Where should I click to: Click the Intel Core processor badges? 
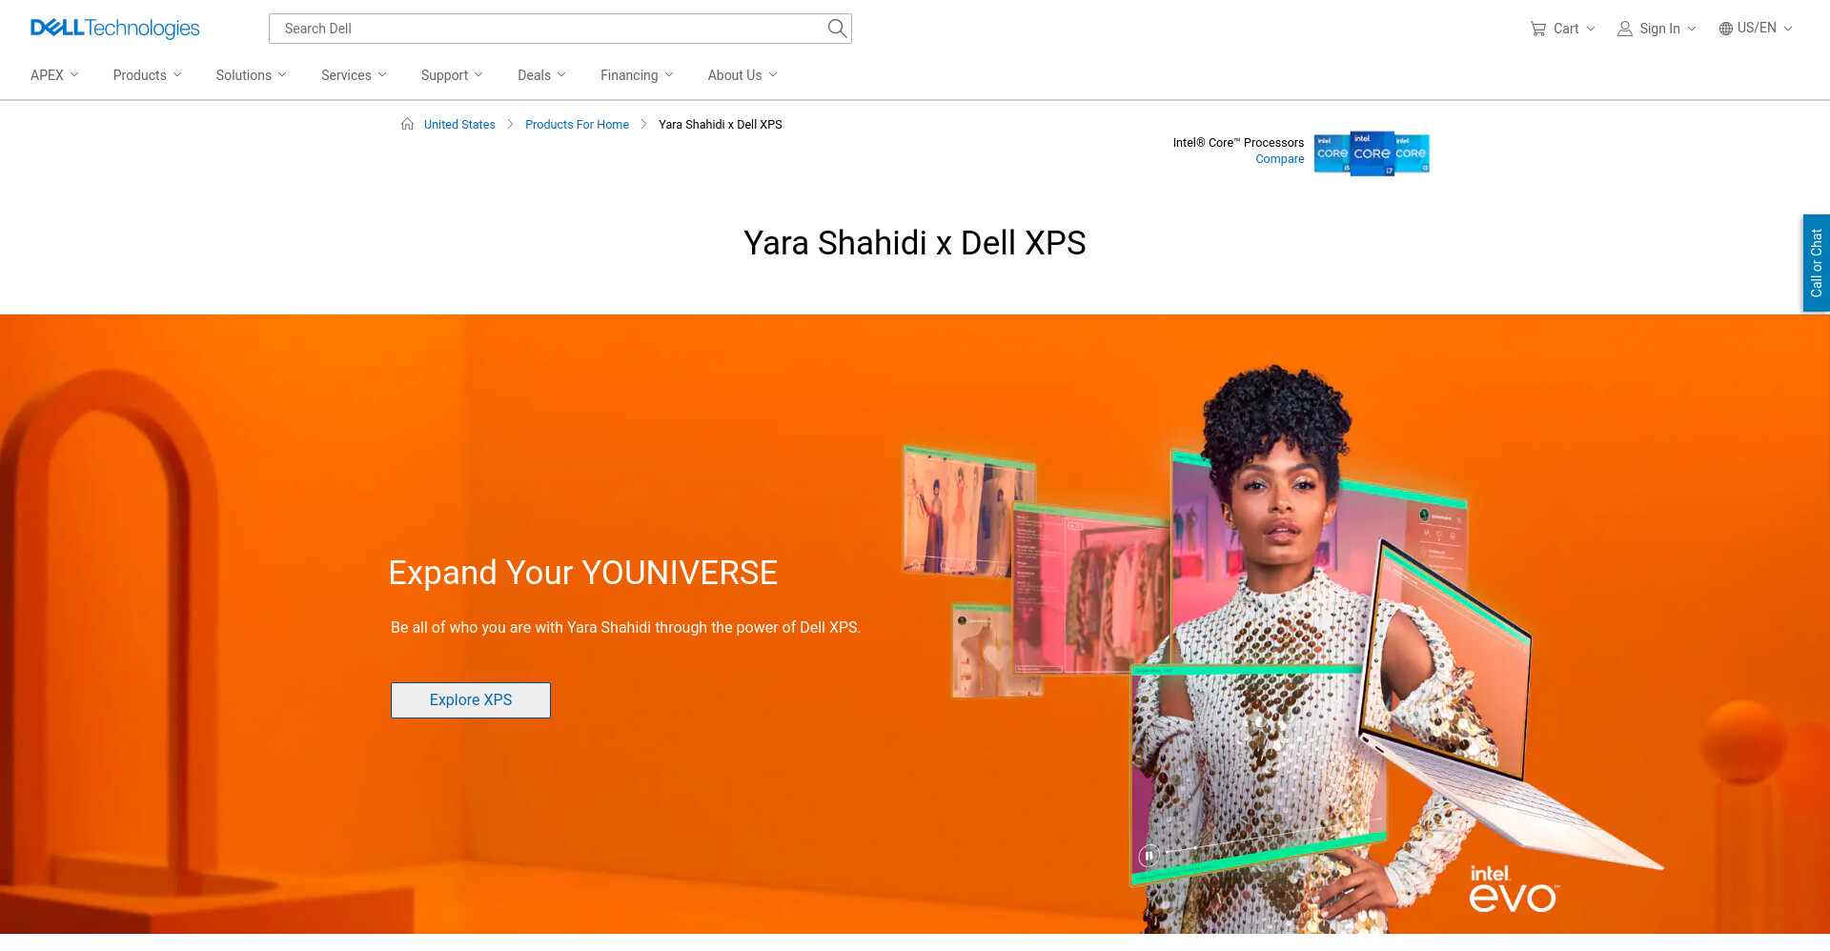(x=1372, y=153)
